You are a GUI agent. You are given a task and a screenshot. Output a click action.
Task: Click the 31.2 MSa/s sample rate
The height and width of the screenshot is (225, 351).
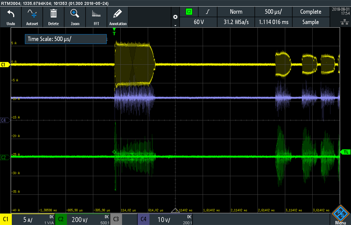click(236, 22)
